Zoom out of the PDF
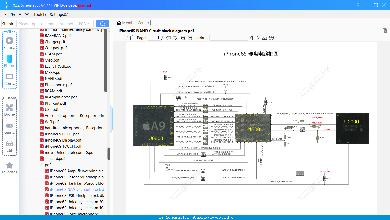The width and height of the screenshot is (390, 220). [x=190, y=38]
